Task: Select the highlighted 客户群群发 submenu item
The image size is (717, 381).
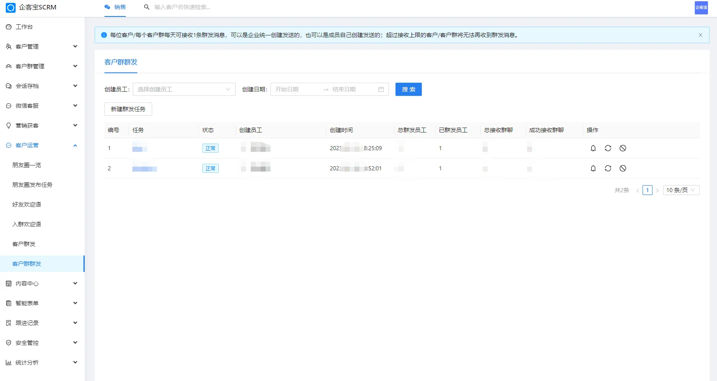Action: (x=42, y=264)
